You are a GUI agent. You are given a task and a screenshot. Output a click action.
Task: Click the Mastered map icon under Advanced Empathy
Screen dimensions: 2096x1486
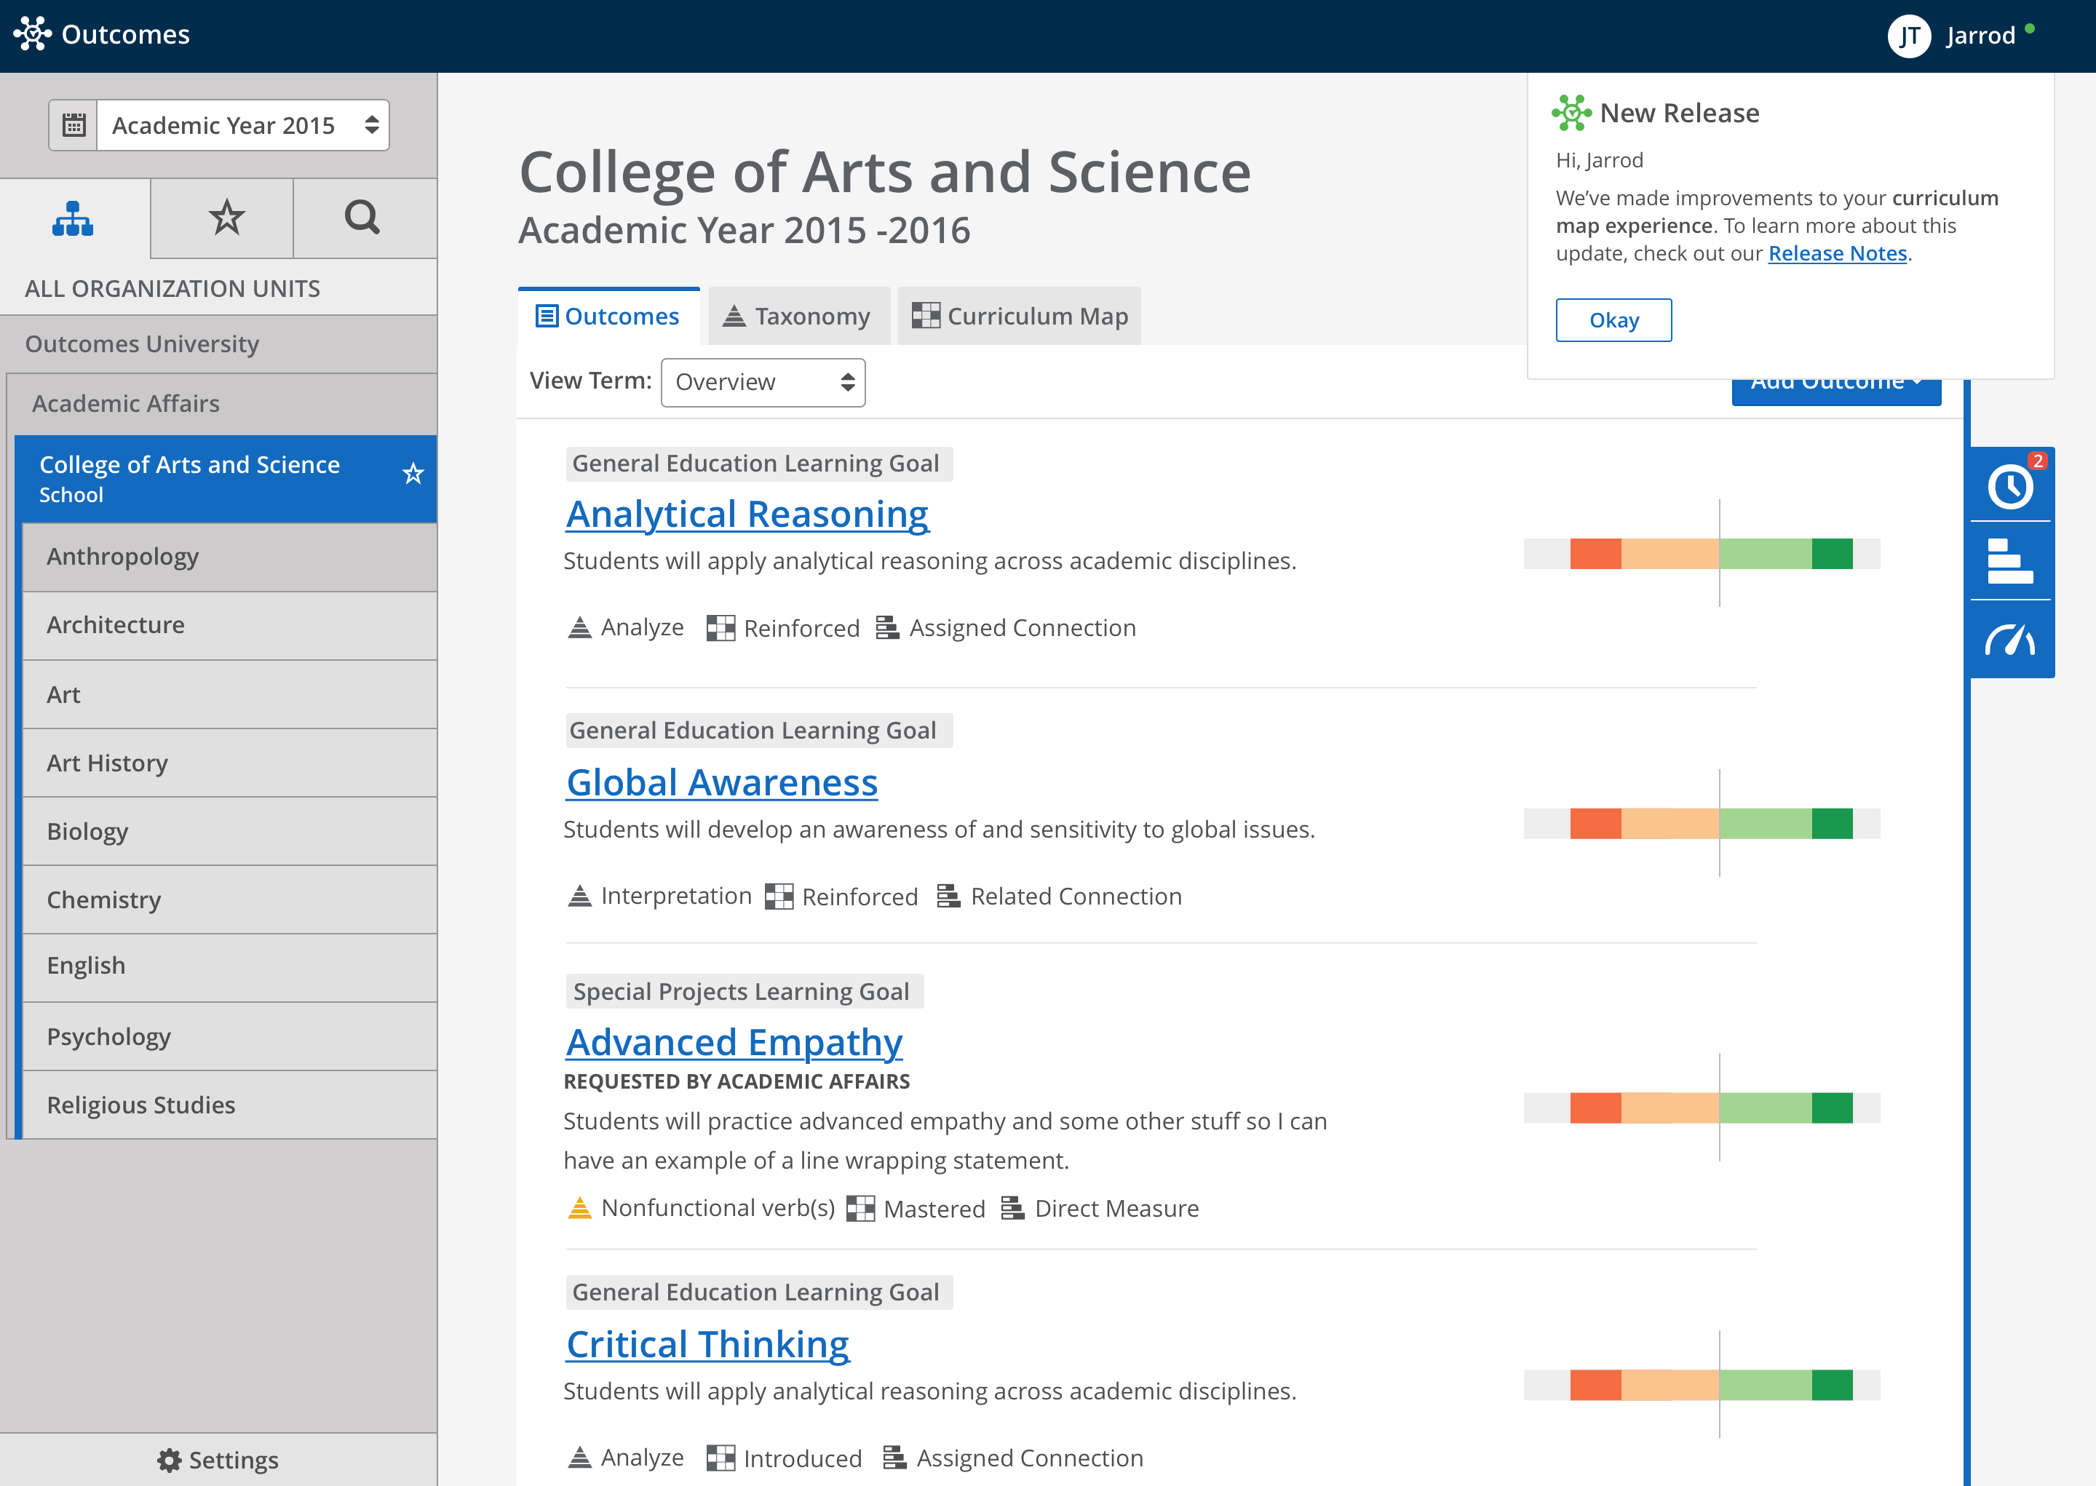861,1209
